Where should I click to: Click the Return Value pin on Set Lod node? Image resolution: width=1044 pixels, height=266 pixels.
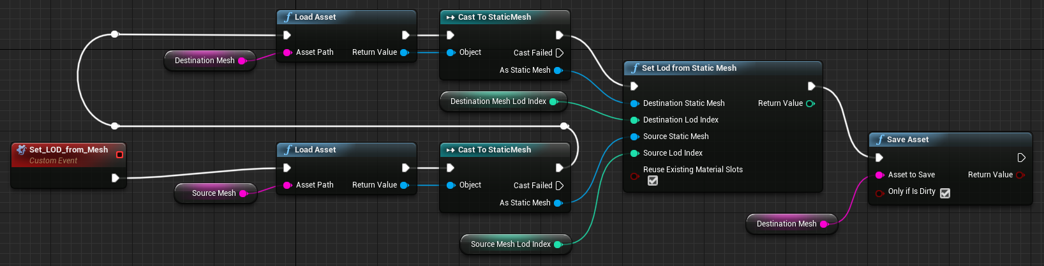810,103
